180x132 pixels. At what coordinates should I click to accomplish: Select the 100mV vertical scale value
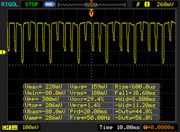[x=31, y=127]
